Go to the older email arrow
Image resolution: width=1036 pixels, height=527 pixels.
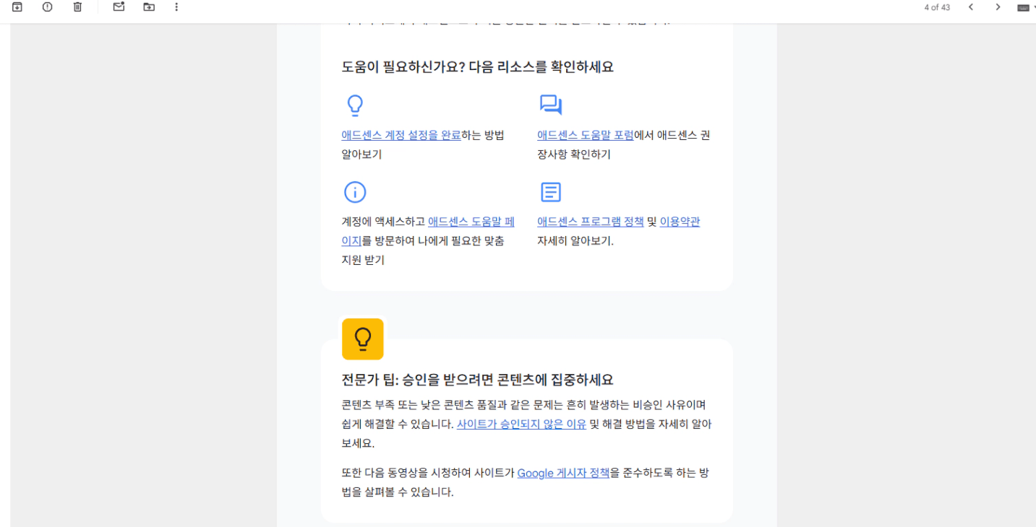(998, 7)
